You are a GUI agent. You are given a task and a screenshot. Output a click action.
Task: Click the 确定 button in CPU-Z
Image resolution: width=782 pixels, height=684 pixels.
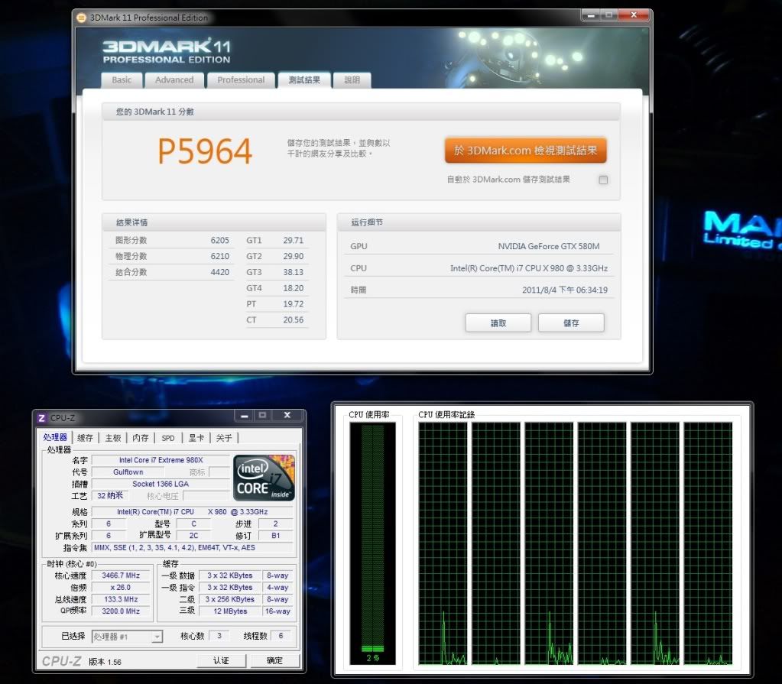point(274,660)
